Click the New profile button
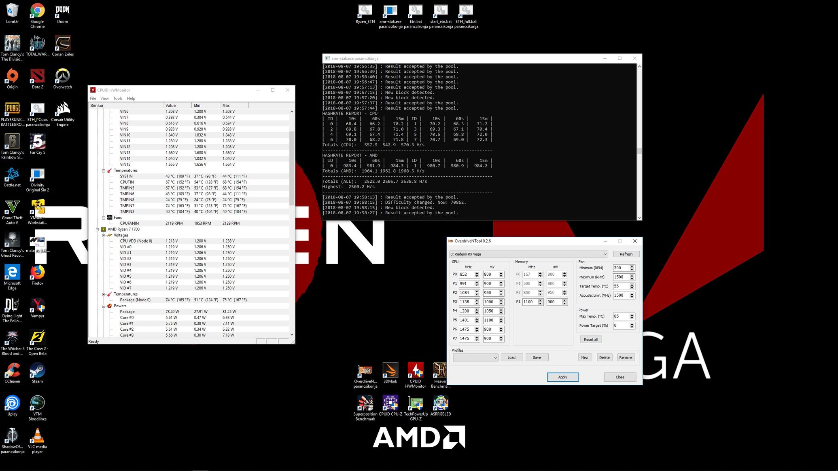This screenshot has width=838, height=471. pos(585,357)
